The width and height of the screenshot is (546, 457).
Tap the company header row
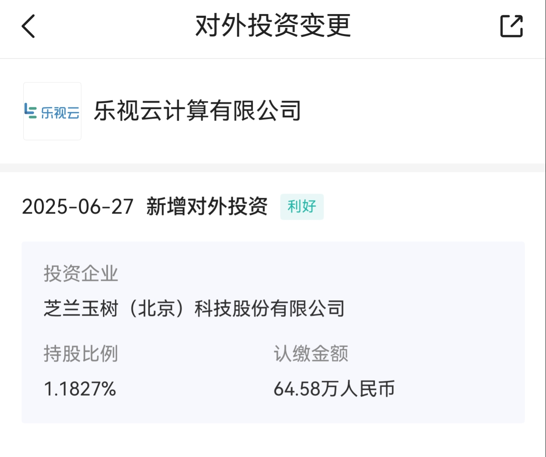[273, 111]
